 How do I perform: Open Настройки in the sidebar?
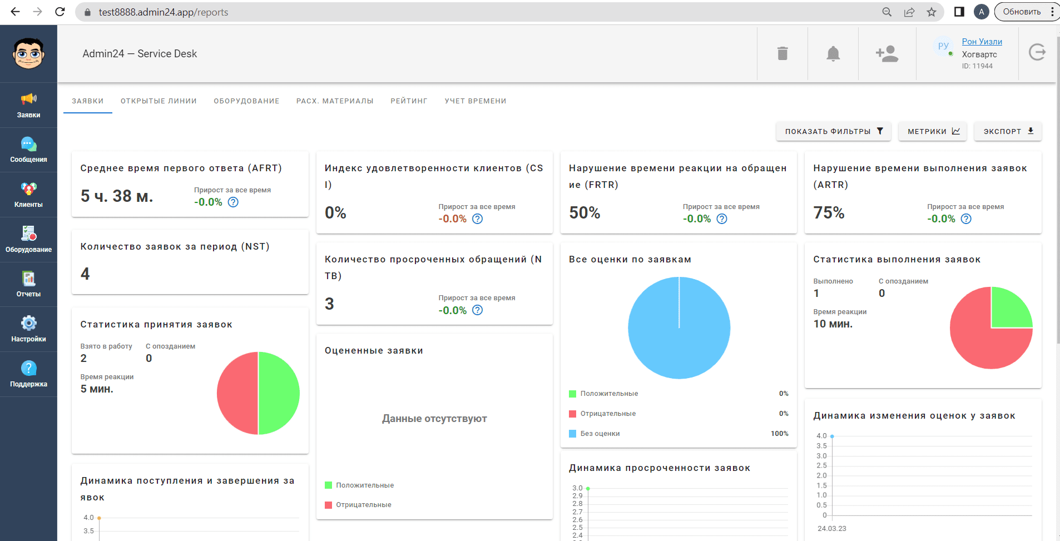point(28,329)
